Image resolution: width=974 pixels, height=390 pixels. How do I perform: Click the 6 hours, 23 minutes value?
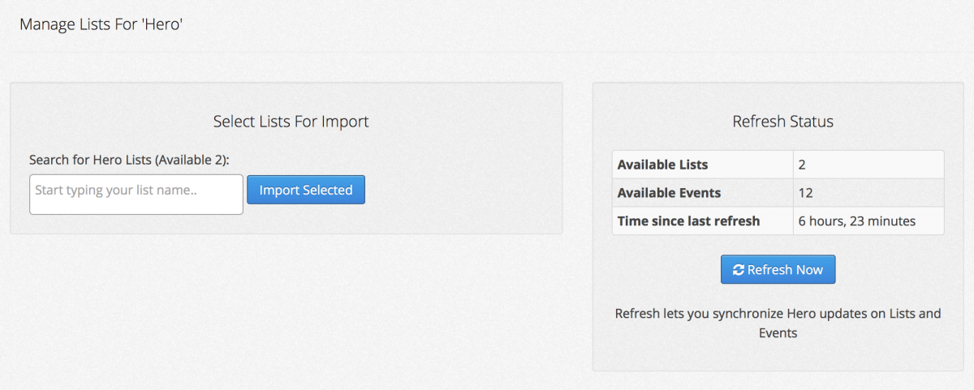(856, 221)
